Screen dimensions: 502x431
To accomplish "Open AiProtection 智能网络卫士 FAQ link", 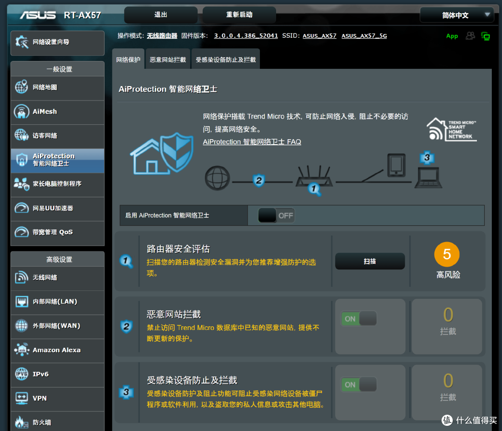I will click(x=252, y=142).
